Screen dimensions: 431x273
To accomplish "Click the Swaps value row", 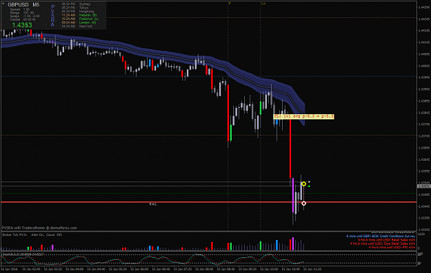I will [x=25, y=17].
